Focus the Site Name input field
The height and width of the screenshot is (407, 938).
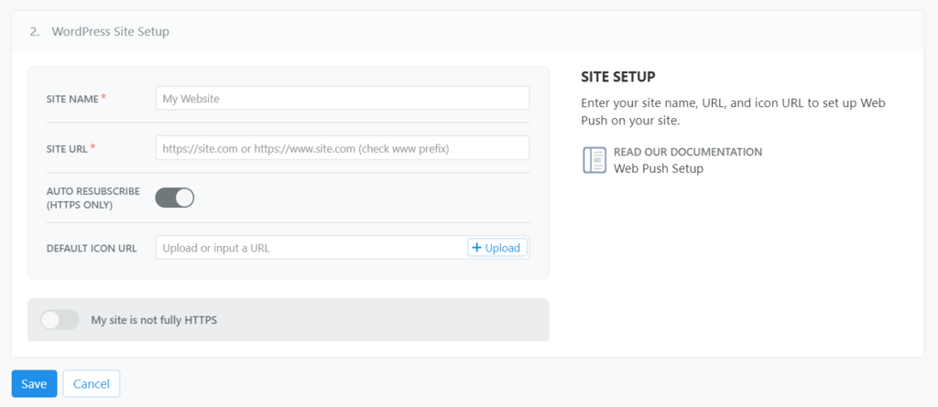pos(343,99)
